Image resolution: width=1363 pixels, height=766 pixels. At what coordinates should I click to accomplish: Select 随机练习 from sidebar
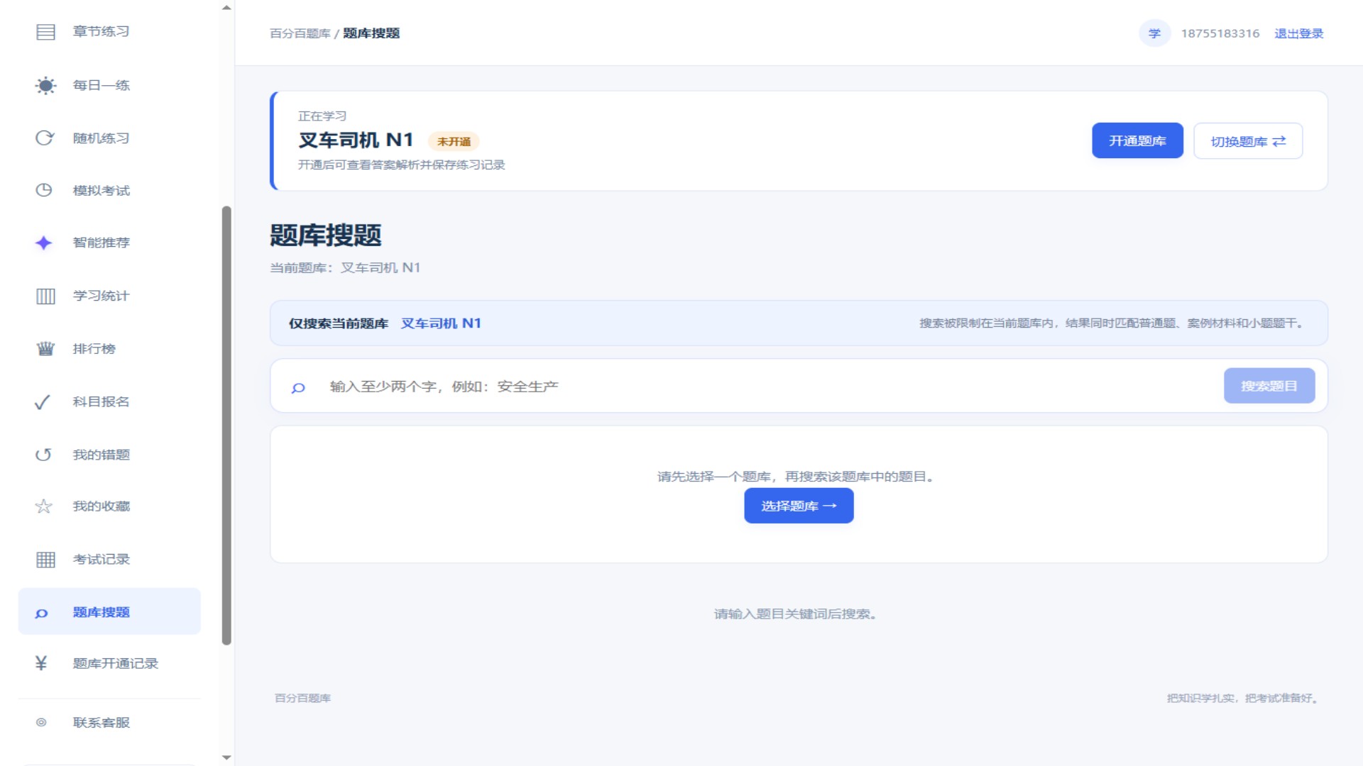pyautogui.click(x=109, y=138)
